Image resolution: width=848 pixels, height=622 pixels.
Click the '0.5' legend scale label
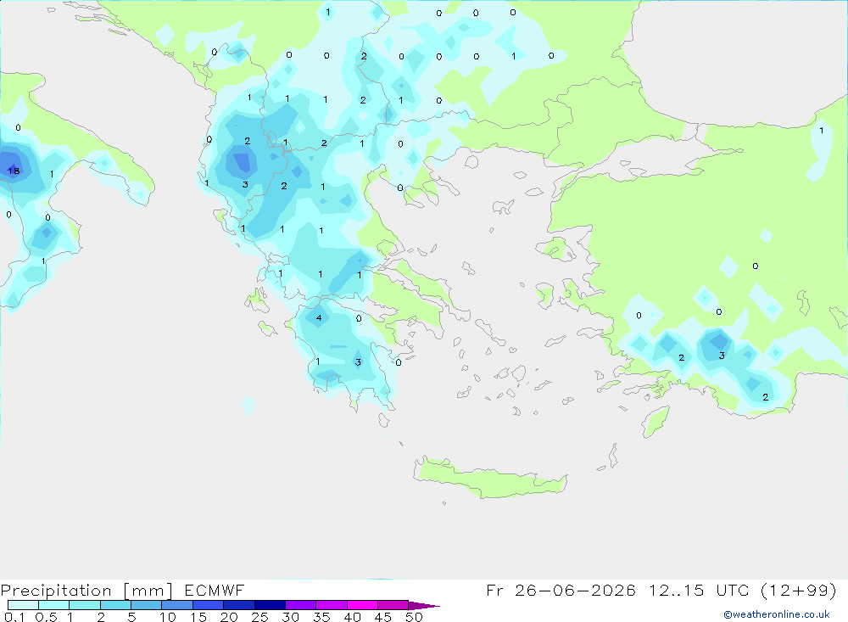pyautogui.click(x=46, y=617)
